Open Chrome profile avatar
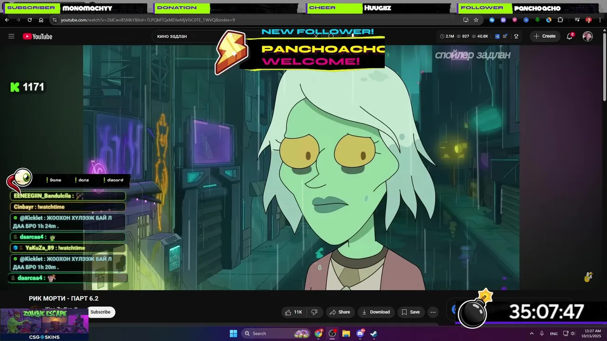The image size is (607, 341). tap(589, 20)
